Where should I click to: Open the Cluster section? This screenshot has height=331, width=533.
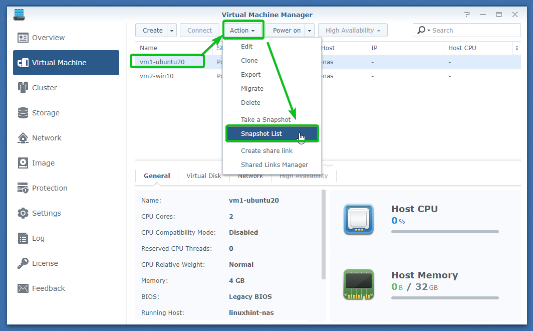(x=66, y=88)
